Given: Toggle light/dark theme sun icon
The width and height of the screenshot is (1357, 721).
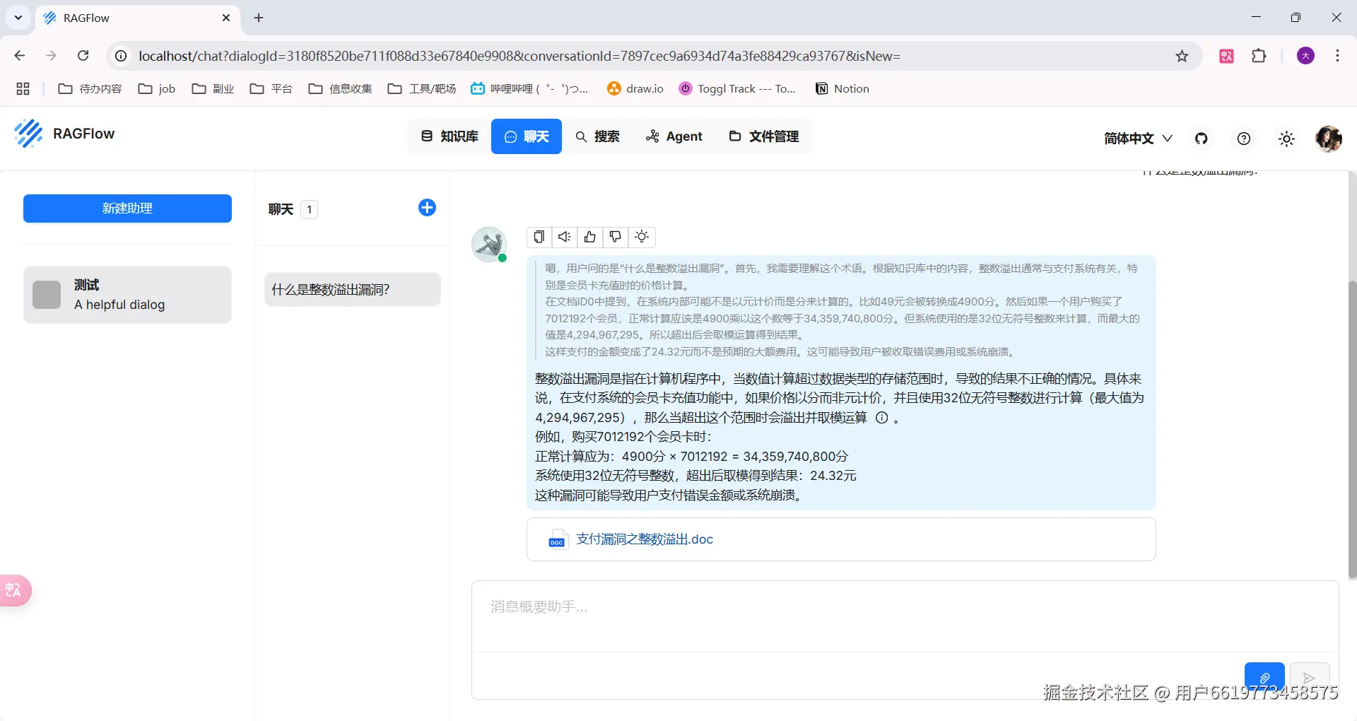Looking at the screenshot, I should coord(1287,139).
